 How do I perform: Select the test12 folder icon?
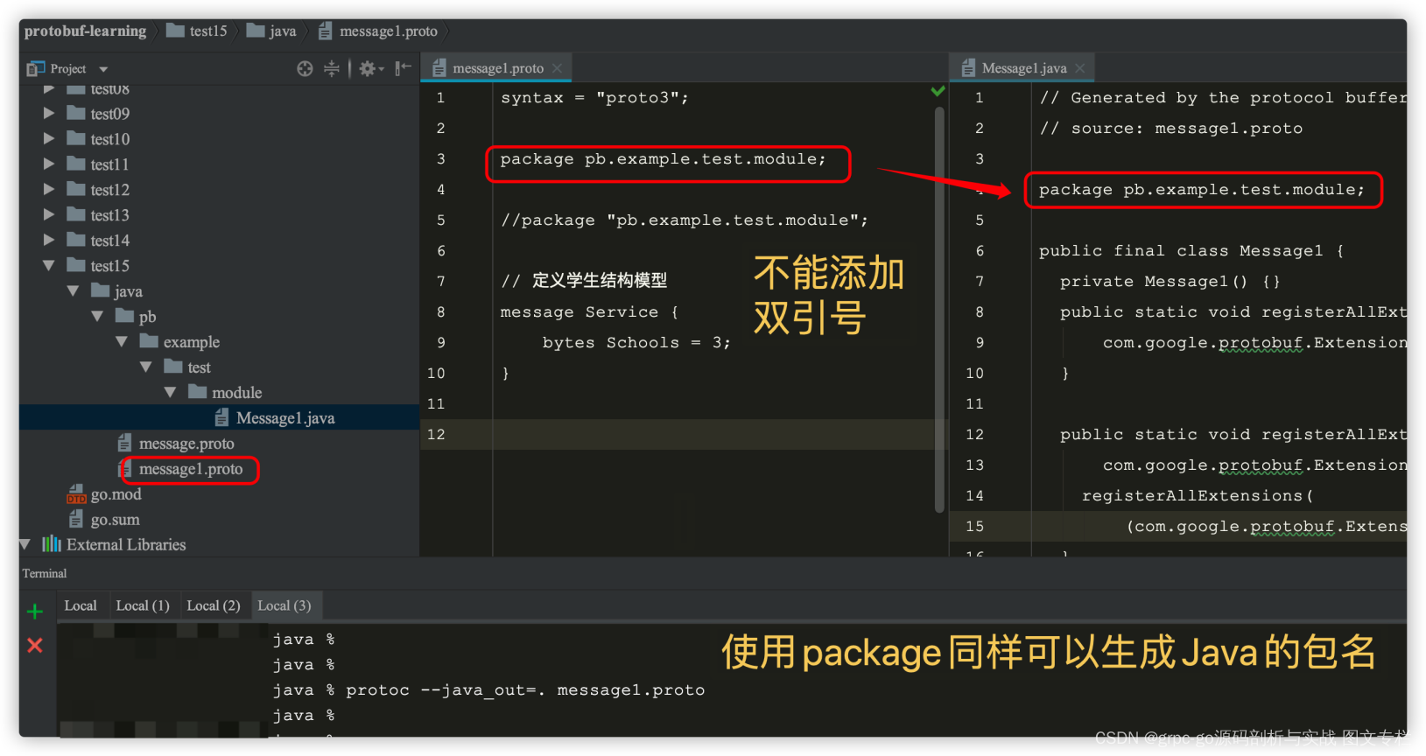(x=76, y=189)
